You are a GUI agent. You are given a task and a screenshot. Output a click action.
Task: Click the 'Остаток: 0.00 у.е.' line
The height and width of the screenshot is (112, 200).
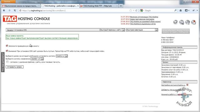168,77
